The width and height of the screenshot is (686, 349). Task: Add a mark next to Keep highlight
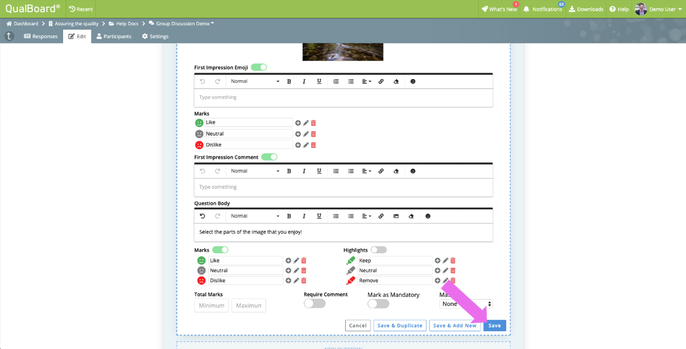point(437,261)
